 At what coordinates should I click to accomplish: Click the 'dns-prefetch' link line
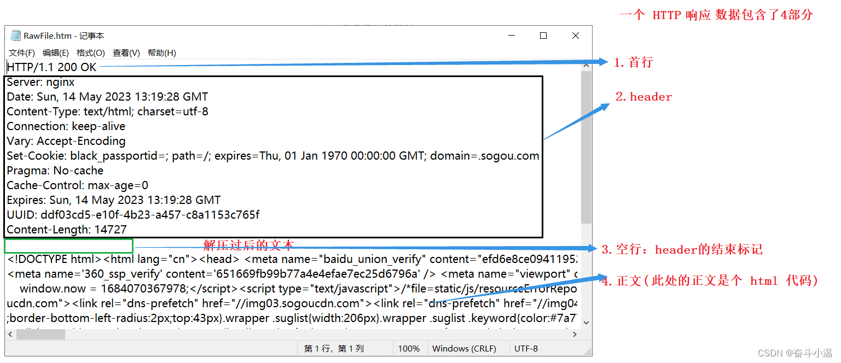coord(293,303)
